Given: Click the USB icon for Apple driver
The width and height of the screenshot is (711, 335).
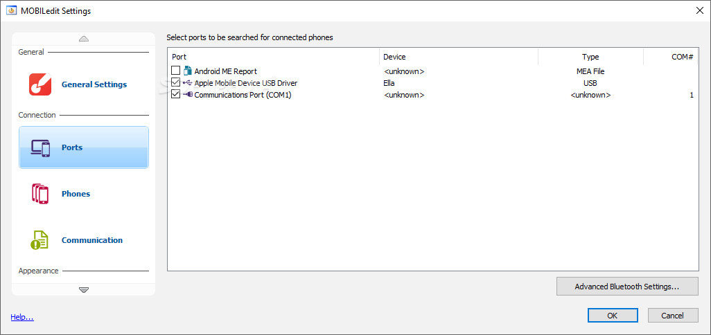Looking at the screenshot, I should point(188,83).
